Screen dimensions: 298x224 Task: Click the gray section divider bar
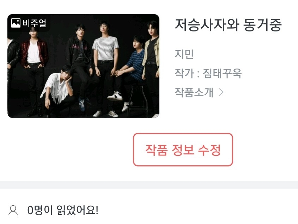point(149,185)
